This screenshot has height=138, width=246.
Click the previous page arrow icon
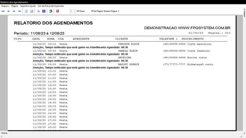(9, 11)
